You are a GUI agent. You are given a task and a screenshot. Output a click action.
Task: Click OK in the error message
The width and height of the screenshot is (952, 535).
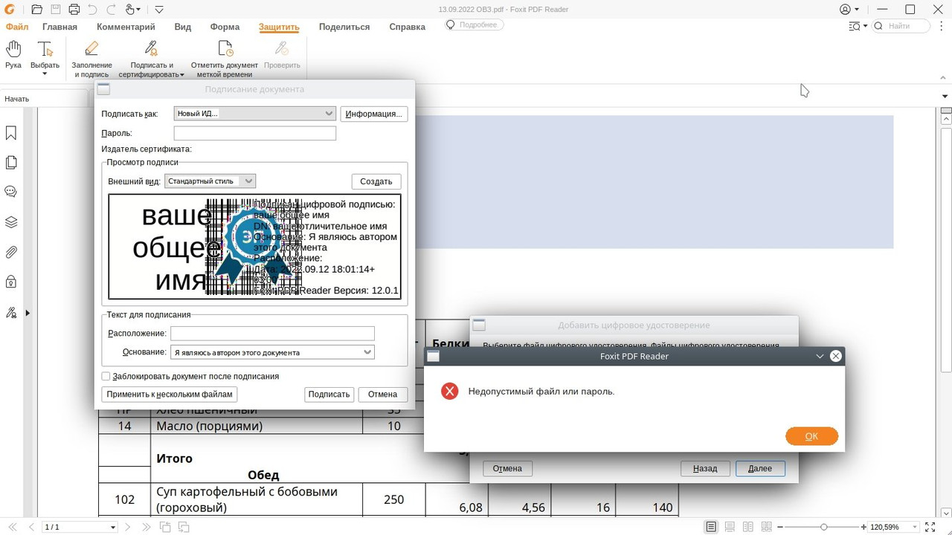pos(811,436)
